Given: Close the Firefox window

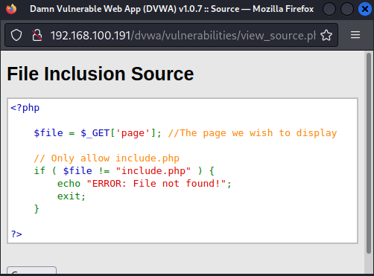Looking at the screenshot, I should pyautogui.click(x=365, y=9).
